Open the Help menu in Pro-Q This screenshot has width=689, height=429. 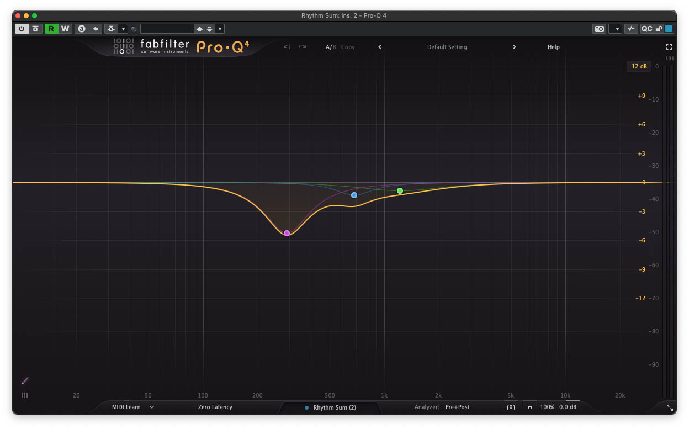(554, 47)
